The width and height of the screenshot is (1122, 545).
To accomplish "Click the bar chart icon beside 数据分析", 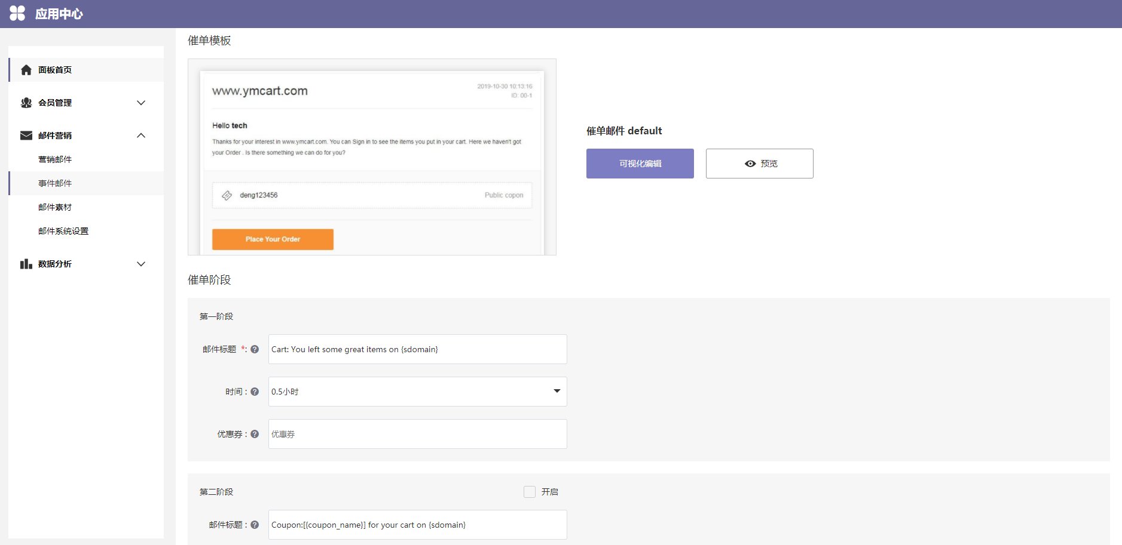I will tap(26, 264).
